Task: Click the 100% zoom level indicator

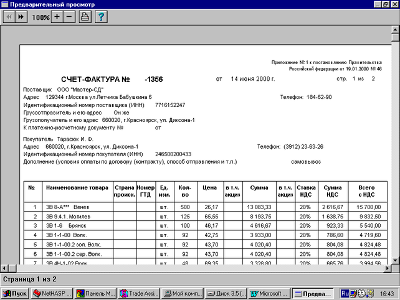Action: [40, 17]
